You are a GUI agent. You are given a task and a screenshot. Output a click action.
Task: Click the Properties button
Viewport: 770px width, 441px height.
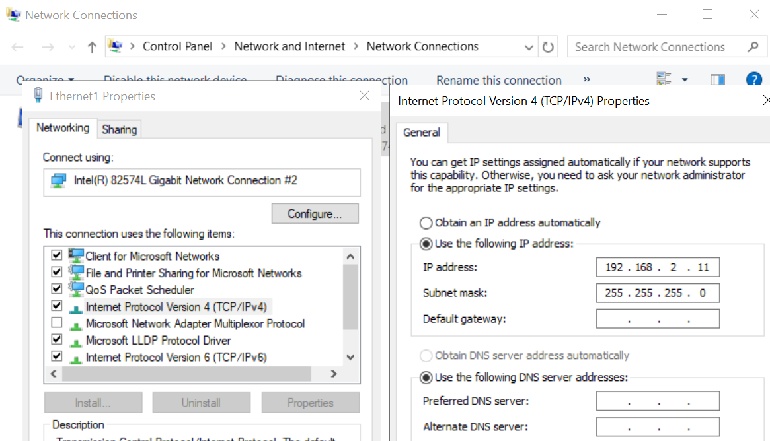[311, 403]
